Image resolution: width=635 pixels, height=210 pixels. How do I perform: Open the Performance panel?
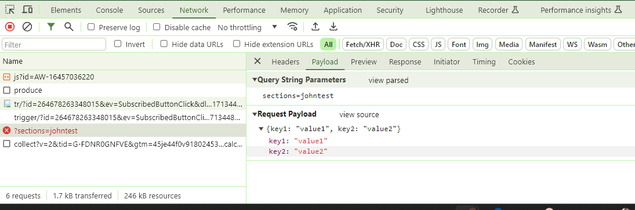(244, 10)
